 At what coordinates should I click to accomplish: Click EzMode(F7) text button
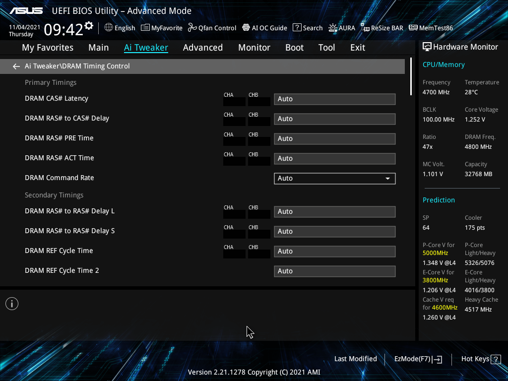pyautogui.click(x=412, y=359)
